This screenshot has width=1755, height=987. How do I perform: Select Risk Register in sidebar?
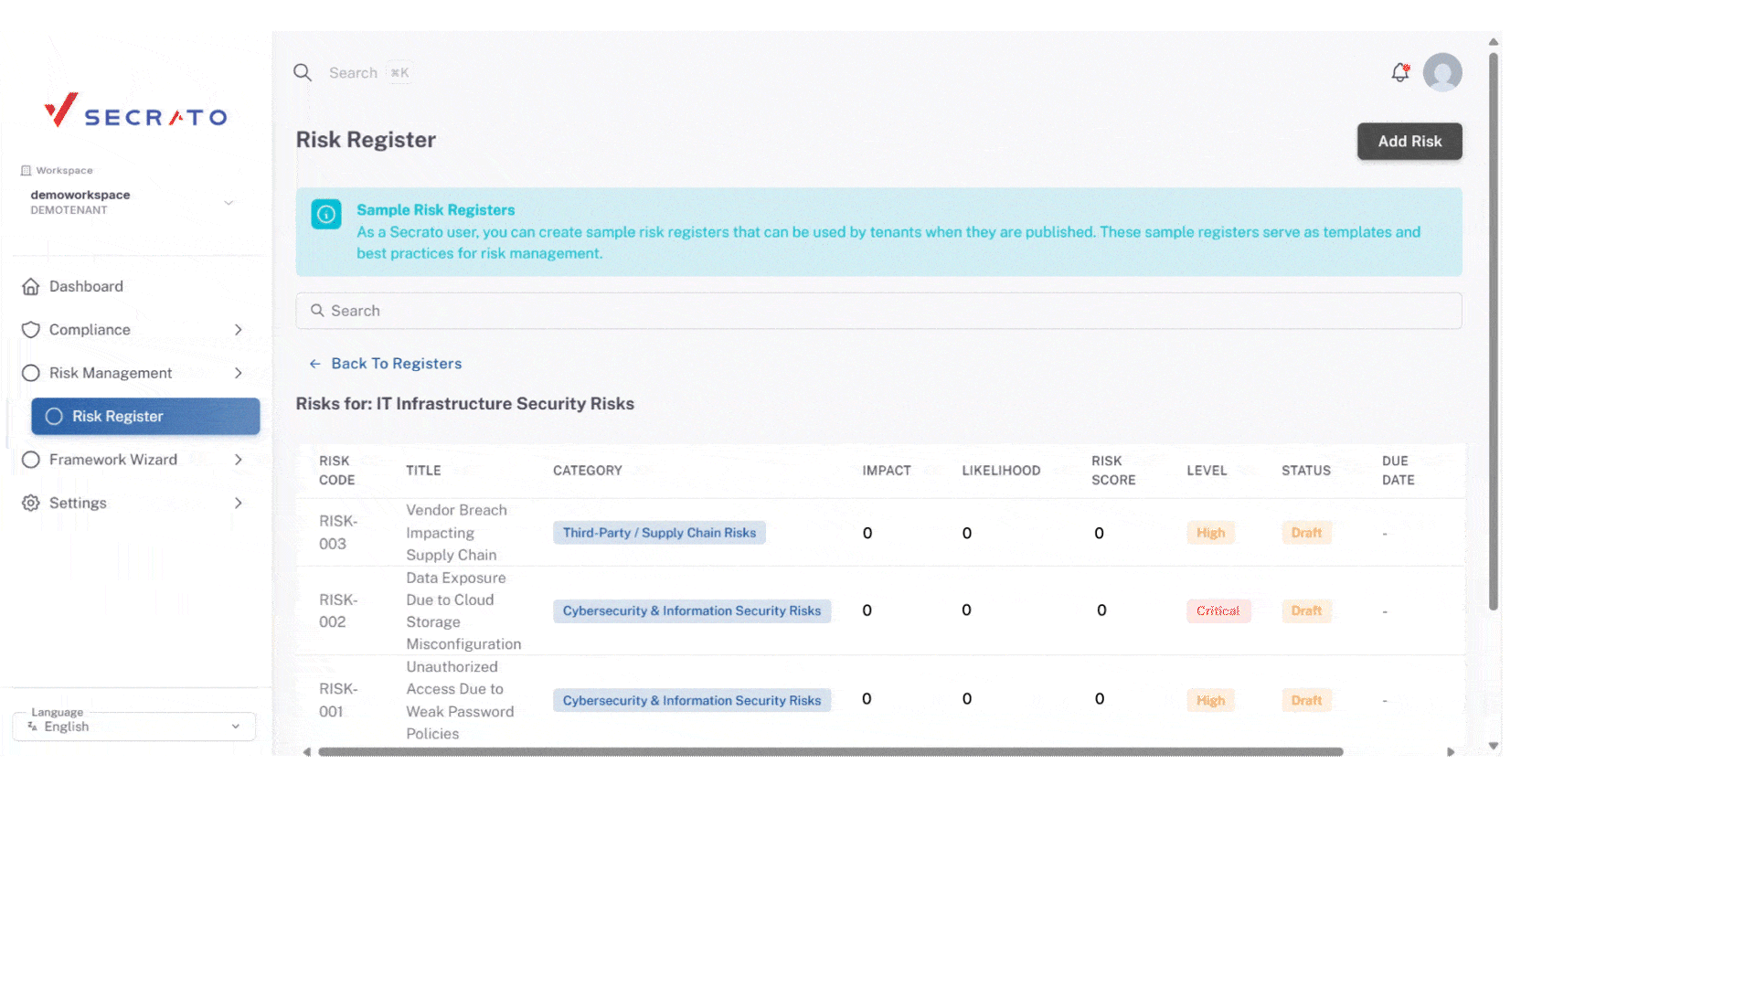tap(145, 417)
